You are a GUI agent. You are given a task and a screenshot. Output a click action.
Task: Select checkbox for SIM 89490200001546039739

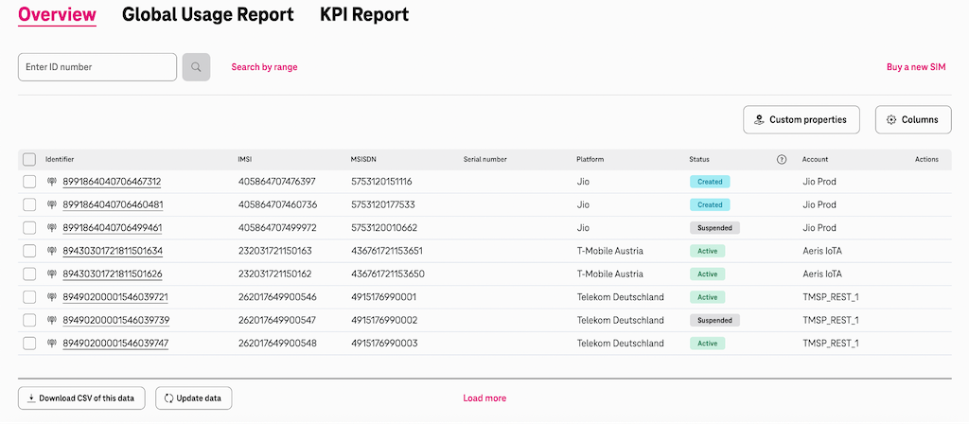coord(29,321)
